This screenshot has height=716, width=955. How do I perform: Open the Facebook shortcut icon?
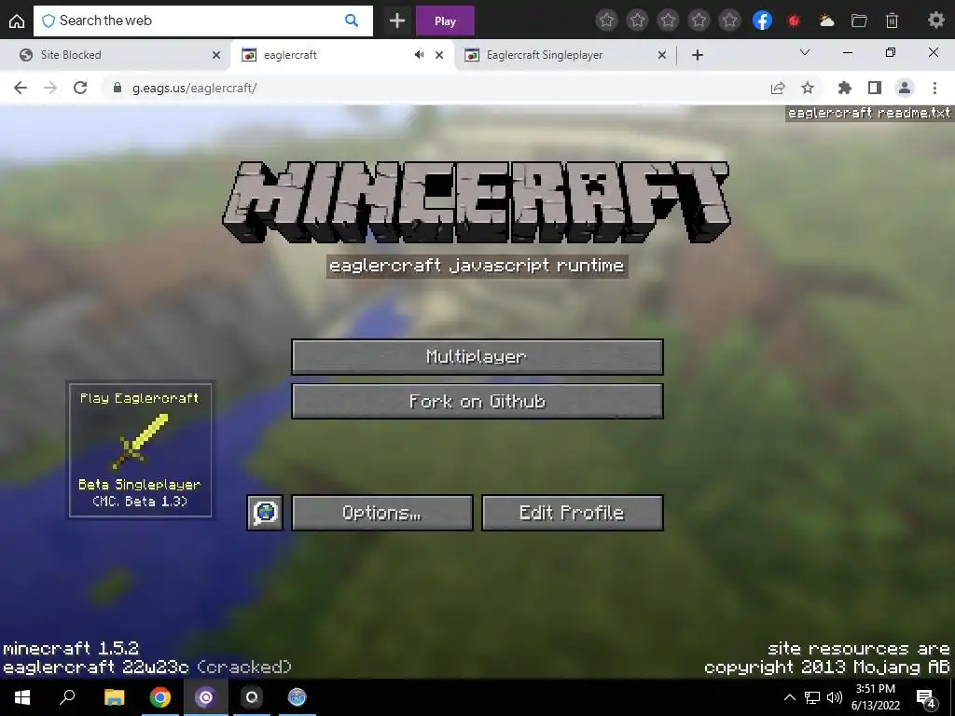[762, 21]
